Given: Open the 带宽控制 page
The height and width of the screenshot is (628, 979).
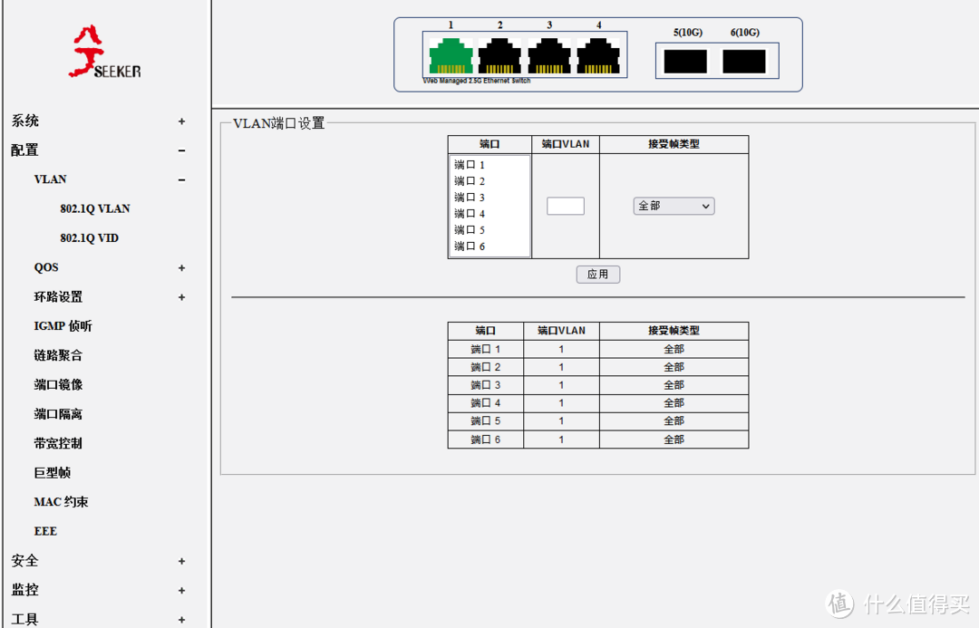Looking at the screenshot, I should 58,443.
